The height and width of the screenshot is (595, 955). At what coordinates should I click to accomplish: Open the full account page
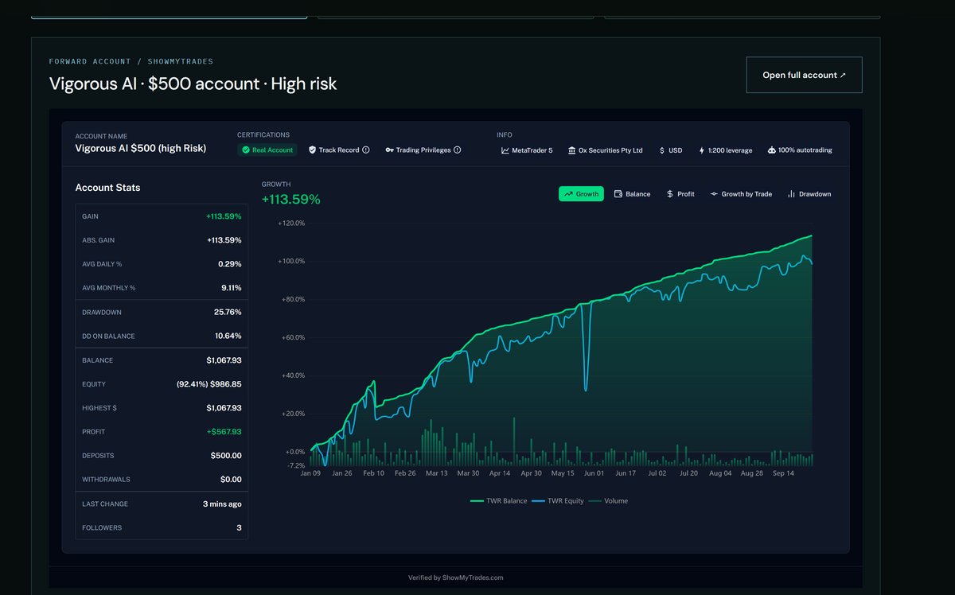pyautogui.click(x=804, y=75)
